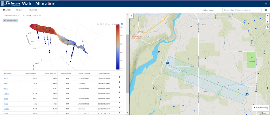Delete the well 66483 row
The image size is (270, 115).
click(x=119, y=82)
